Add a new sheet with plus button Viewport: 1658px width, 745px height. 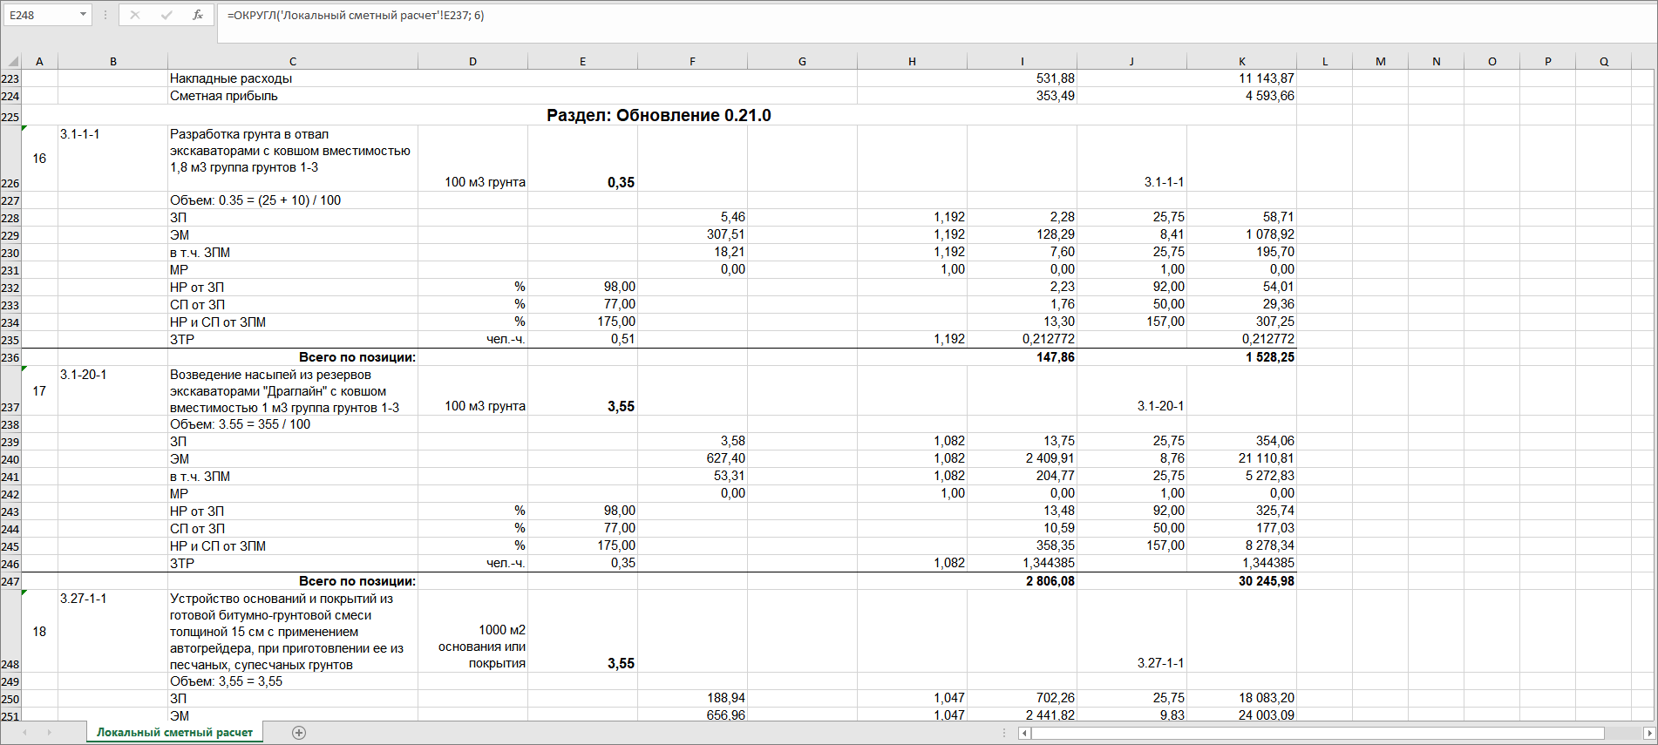tap(299, 733)
